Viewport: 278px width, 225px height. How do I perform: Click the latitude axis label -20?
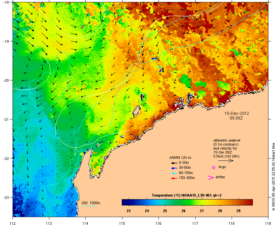click(6, 80)
